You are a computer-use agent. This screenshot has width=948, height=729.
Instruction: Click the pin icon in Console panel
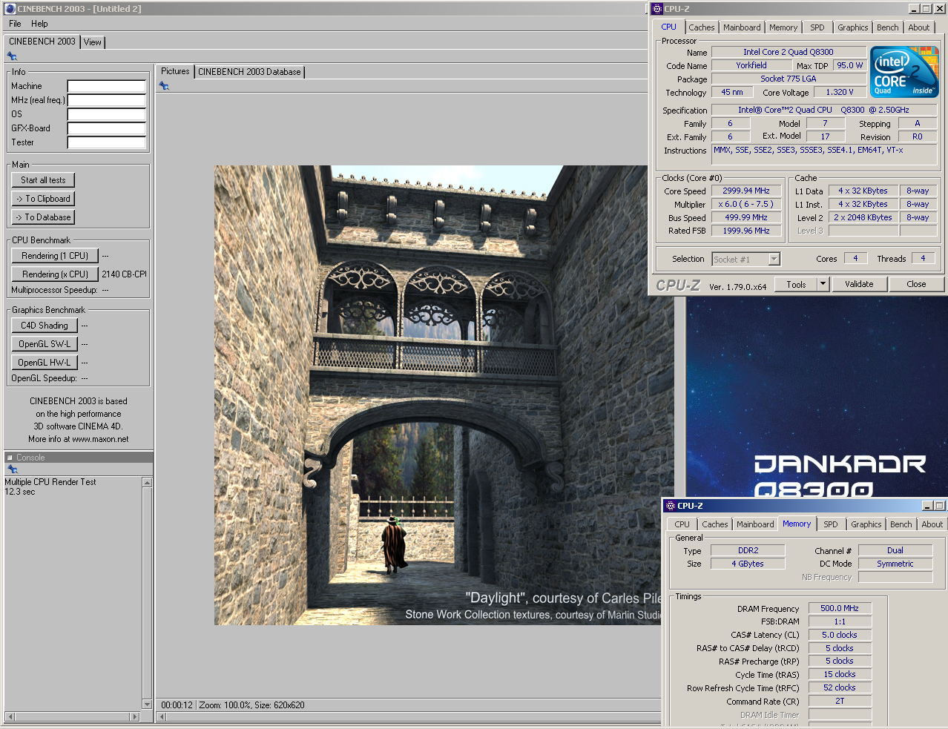tap(12, 469)
